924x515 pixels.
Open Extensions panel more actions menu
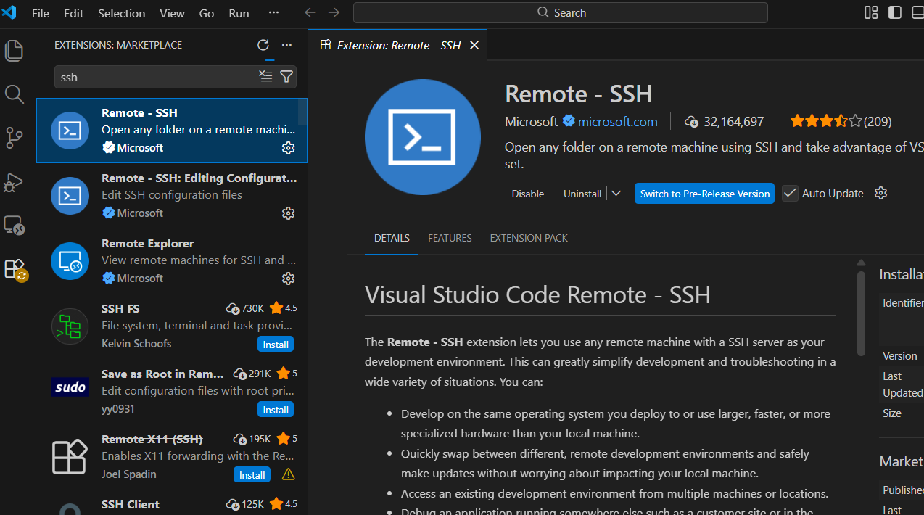286,45
